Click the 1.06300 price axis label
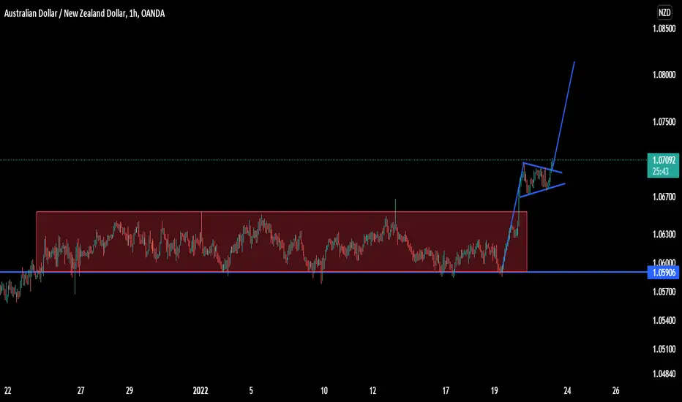Image resolution: width=682 pixels, height=402 pixels. 664,234
